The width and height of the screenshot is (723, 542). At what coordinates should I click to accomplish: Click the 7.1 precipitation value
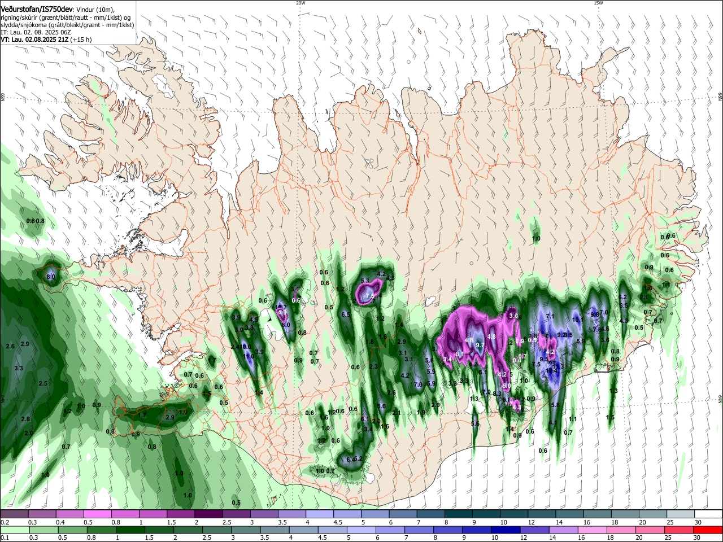tap(550, 316)
